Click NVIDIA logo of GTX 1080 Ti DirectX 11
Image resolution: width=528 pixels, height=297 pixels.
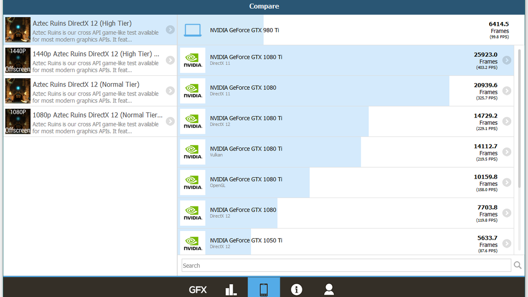point(193,60)
